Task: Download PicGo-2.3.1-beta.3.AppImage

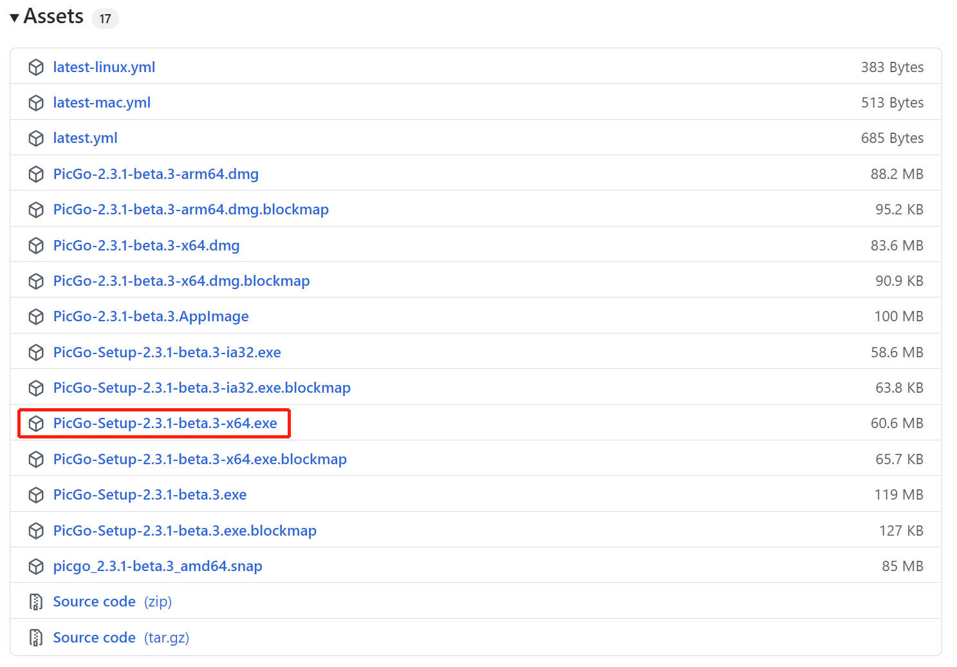Action: 151,317
